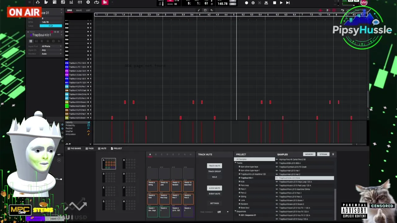The height and width of the screenshot is (223, 397).
Task: Click the TRACK 9 String pad
Action: [x=152, y=186]
